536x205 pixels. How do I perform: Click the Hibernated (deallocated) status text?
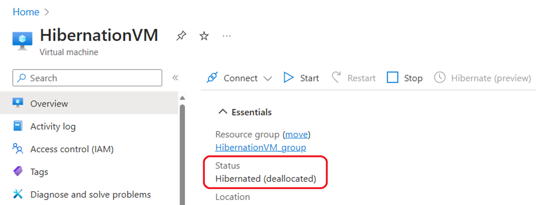[x=266, y=178]
